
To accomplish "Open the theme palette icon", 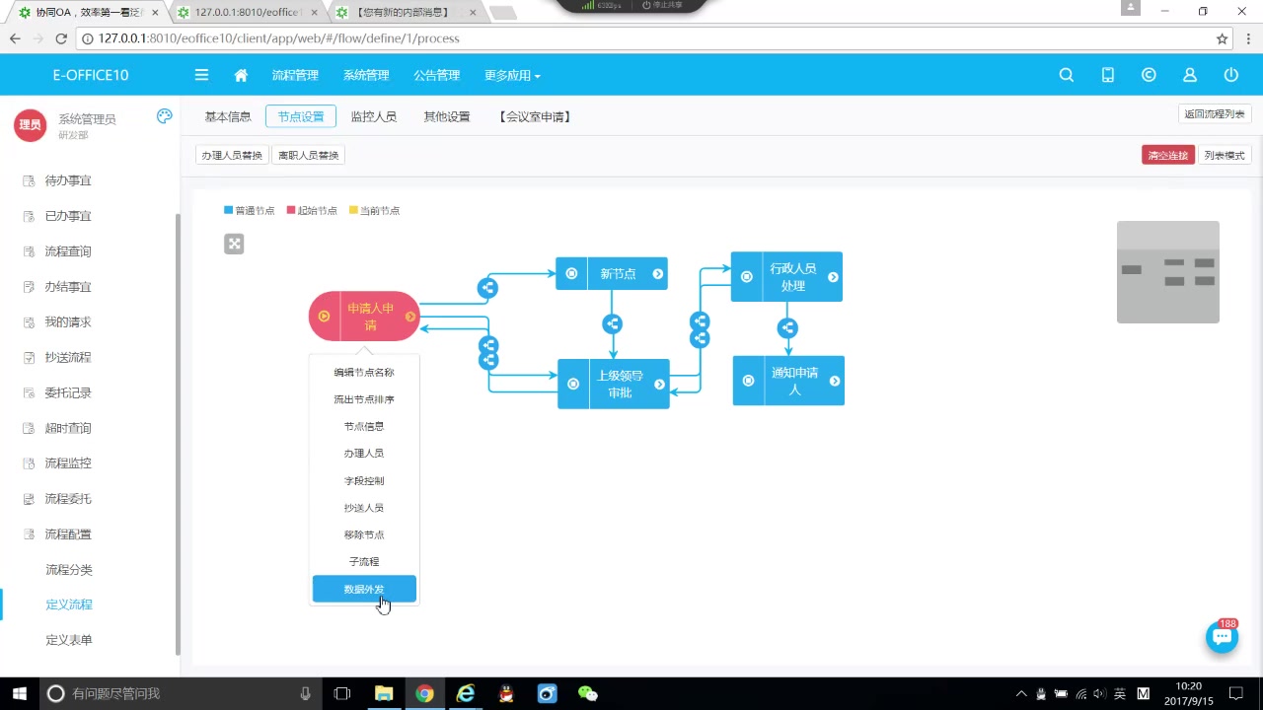I will click(165, 116).
